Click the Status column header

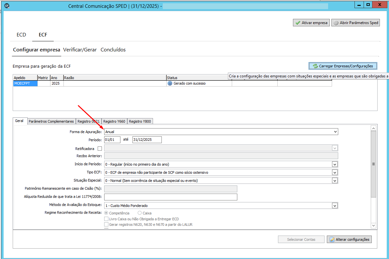coord(197,78)
